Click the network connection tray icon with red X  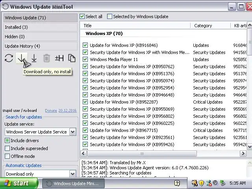pyautogui.click(x=209, y=183)
